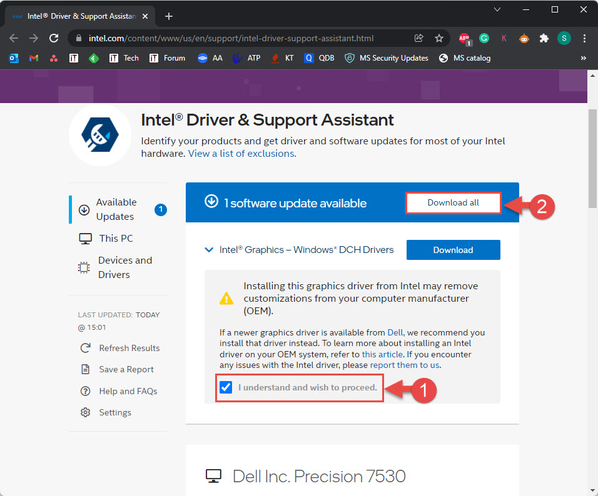
Task: Click the scrollbar down arrow
Action: pyautogui.click(x=592, y=490)
